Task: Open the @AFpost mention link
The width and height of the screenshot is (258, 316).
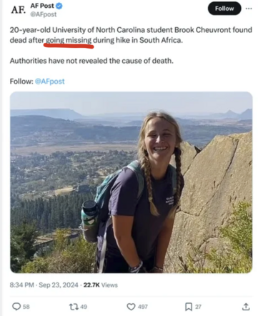Action: coord(50,82)
